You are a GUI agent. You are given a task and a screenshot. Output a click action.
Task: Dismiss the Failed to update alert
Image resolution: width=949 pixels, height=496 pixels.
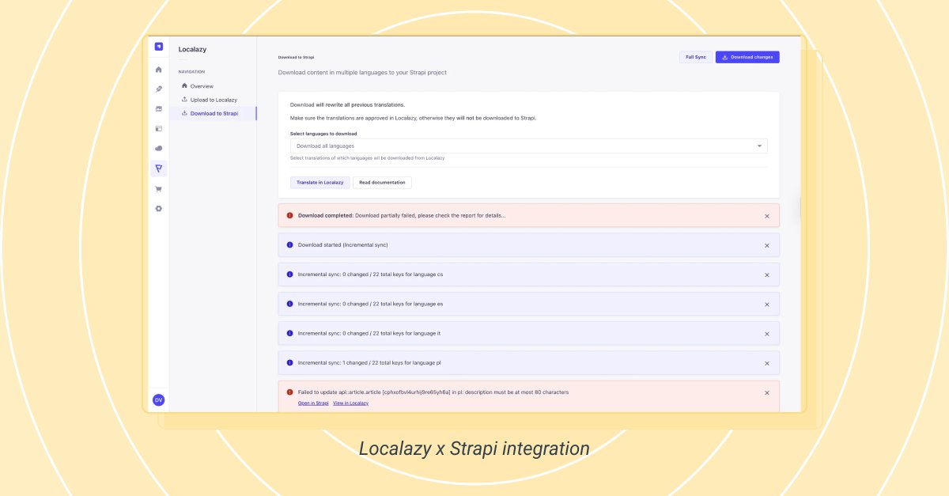coord(766,393)
